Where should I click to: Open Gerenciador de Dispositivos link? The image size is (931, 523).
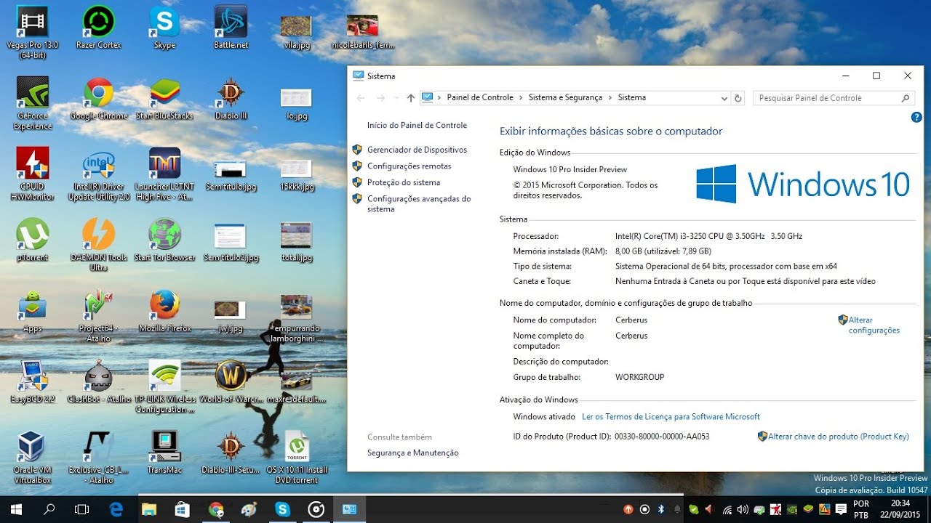click(x=417, y=150)
